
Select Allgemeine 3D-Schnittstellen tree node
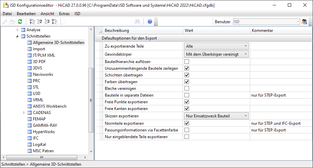click(58, 43)
